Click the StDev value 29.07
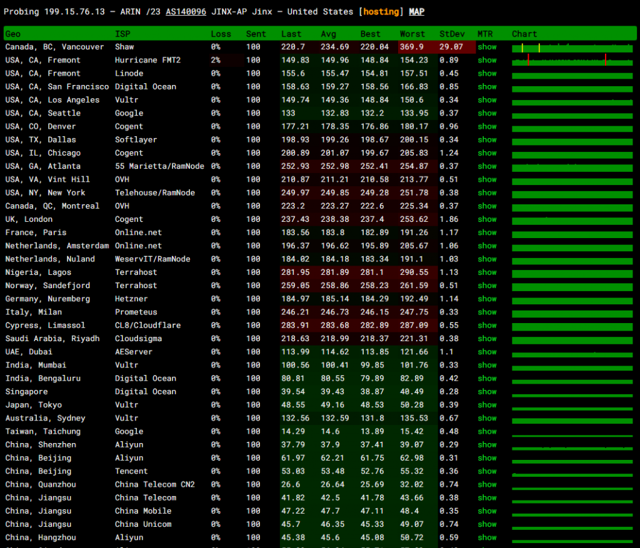 click(x=451, y=47)
